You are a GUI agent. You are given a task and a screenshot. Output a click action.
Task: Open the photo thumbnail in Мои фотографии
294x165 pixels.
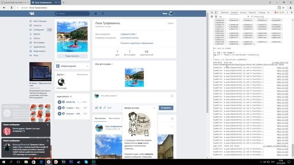click(134, 77)
